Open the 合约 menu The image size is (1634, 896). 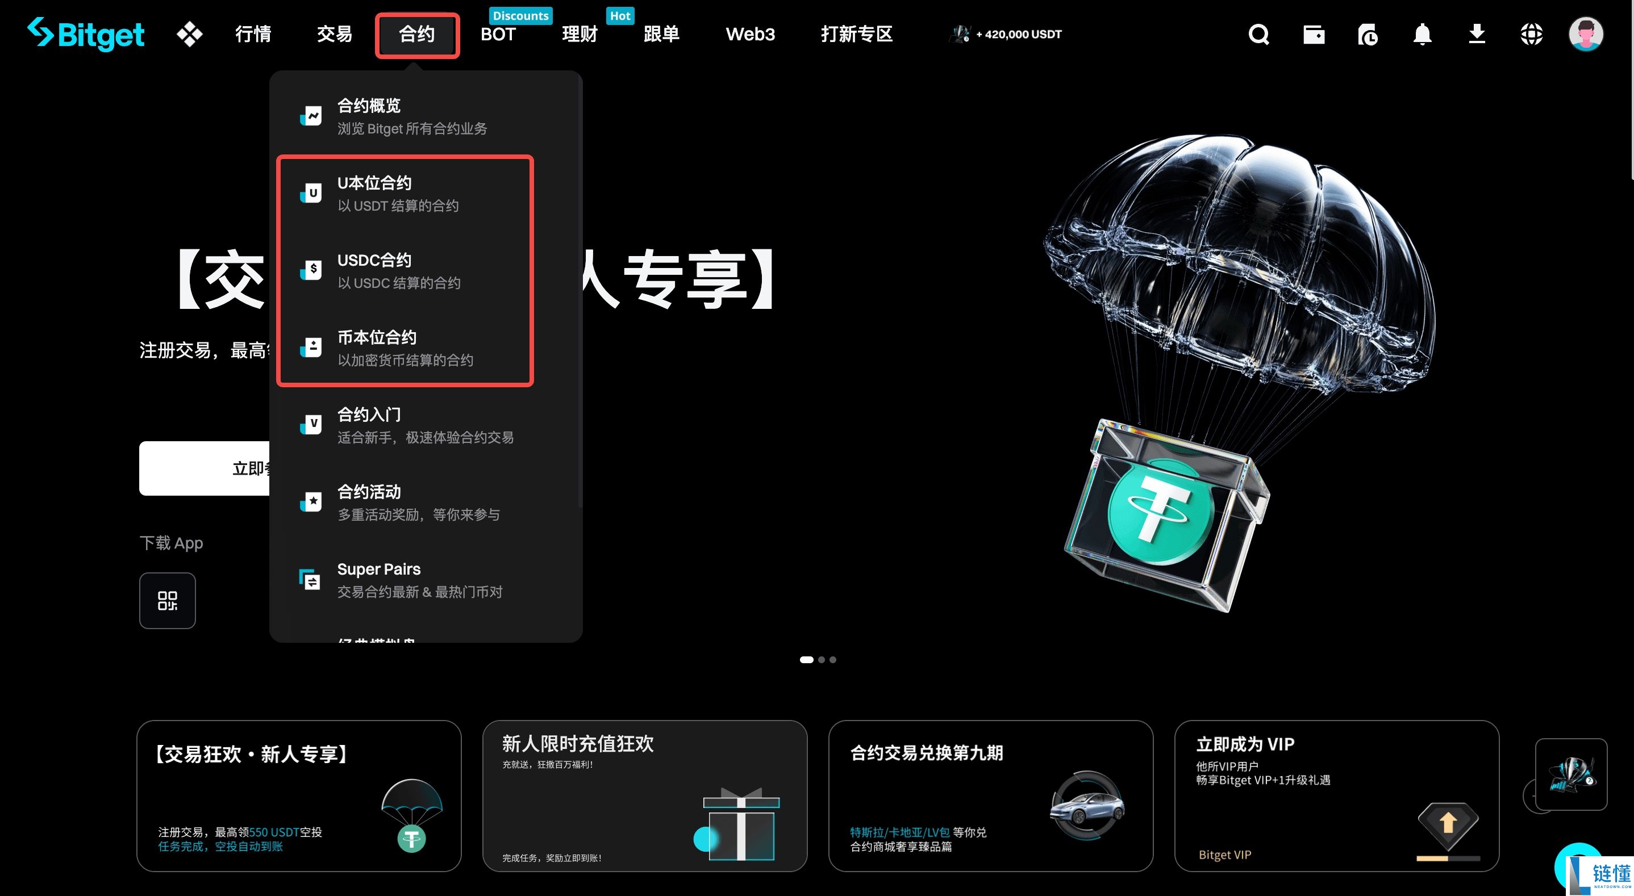click(417, 35)
